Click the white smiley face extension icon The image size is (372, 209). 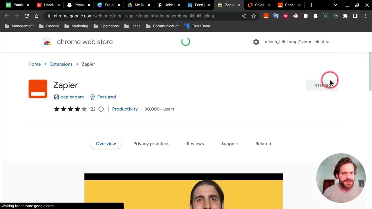306,16
